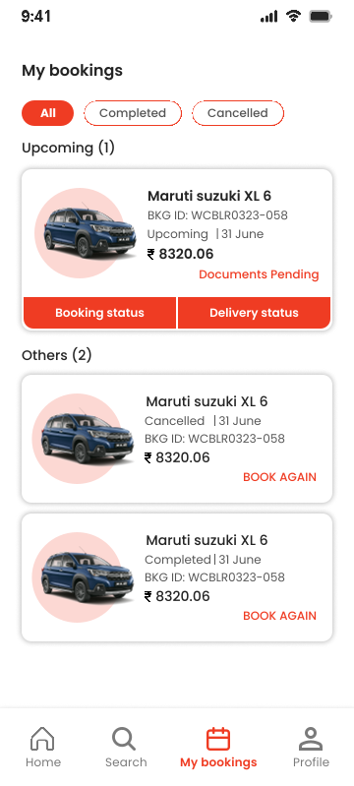Tap the upcoming Maruti suzuki XL 6 title
The image size is (354, 786).
(209, 196)
